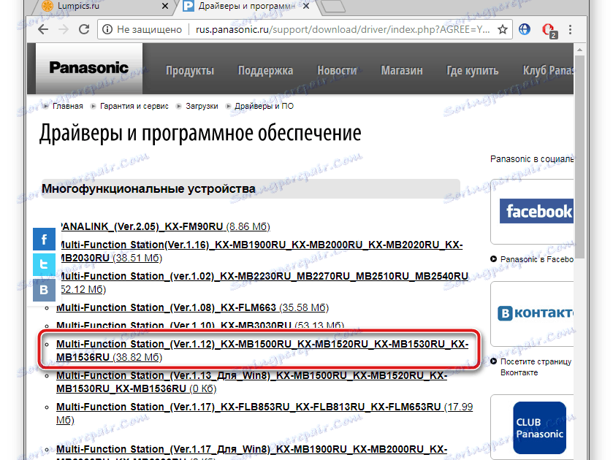Image resolution: width=613 pixels, height=460 pixels.
Task: Go to Загрузки breadcrumb
Action: click(x=202, y=107)
